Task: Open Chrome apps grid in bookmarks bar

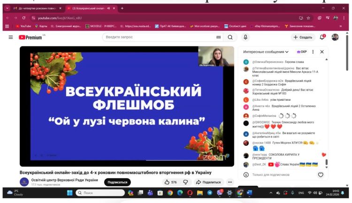Action: click(x=7, y=26)
